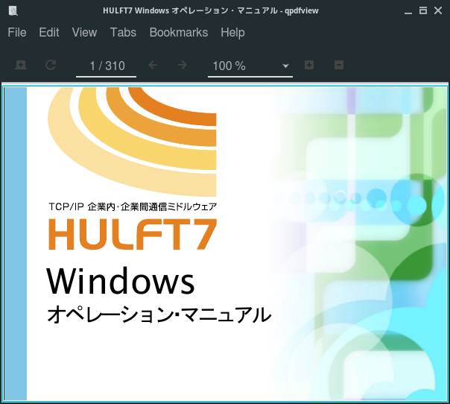The height and width of the screenshot is (404, 450).
Task: Click the TCP/IP 企業内・企業間通信ミドルウェア line
Action: pyautogui.click(x=133, y=206)
